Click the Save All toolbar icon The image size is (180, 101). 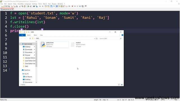click(x=9, y=6)
